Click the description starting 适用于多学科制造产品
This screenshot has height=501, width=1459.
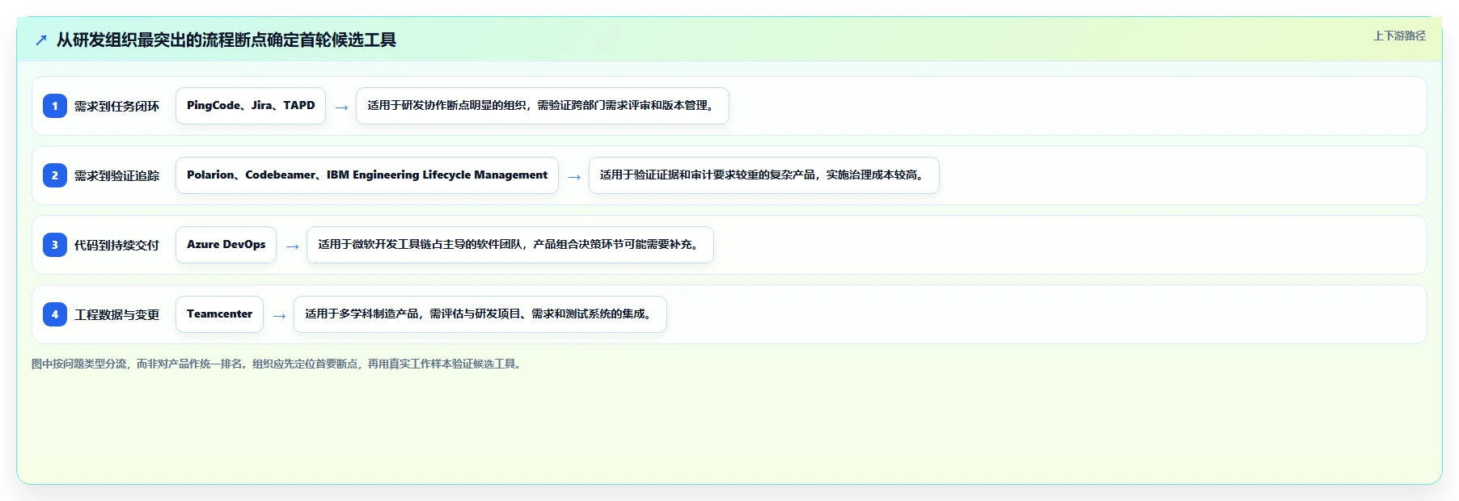click(480, 314)
